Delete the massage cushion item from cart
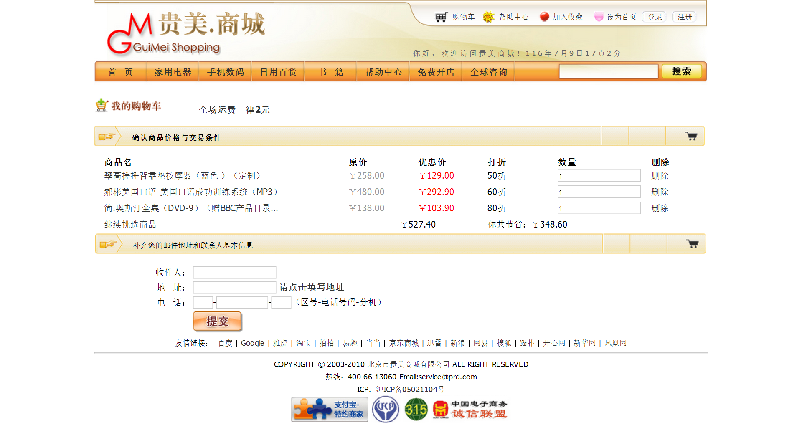Screen dimensions: 802x430 point(660,176)
